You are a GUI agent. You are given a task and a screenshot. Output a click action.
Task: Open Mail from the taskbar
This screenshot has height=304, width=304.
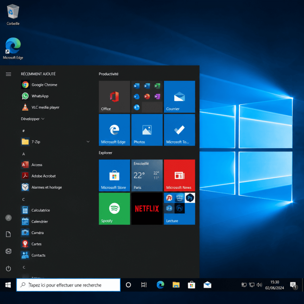[207, 285]
